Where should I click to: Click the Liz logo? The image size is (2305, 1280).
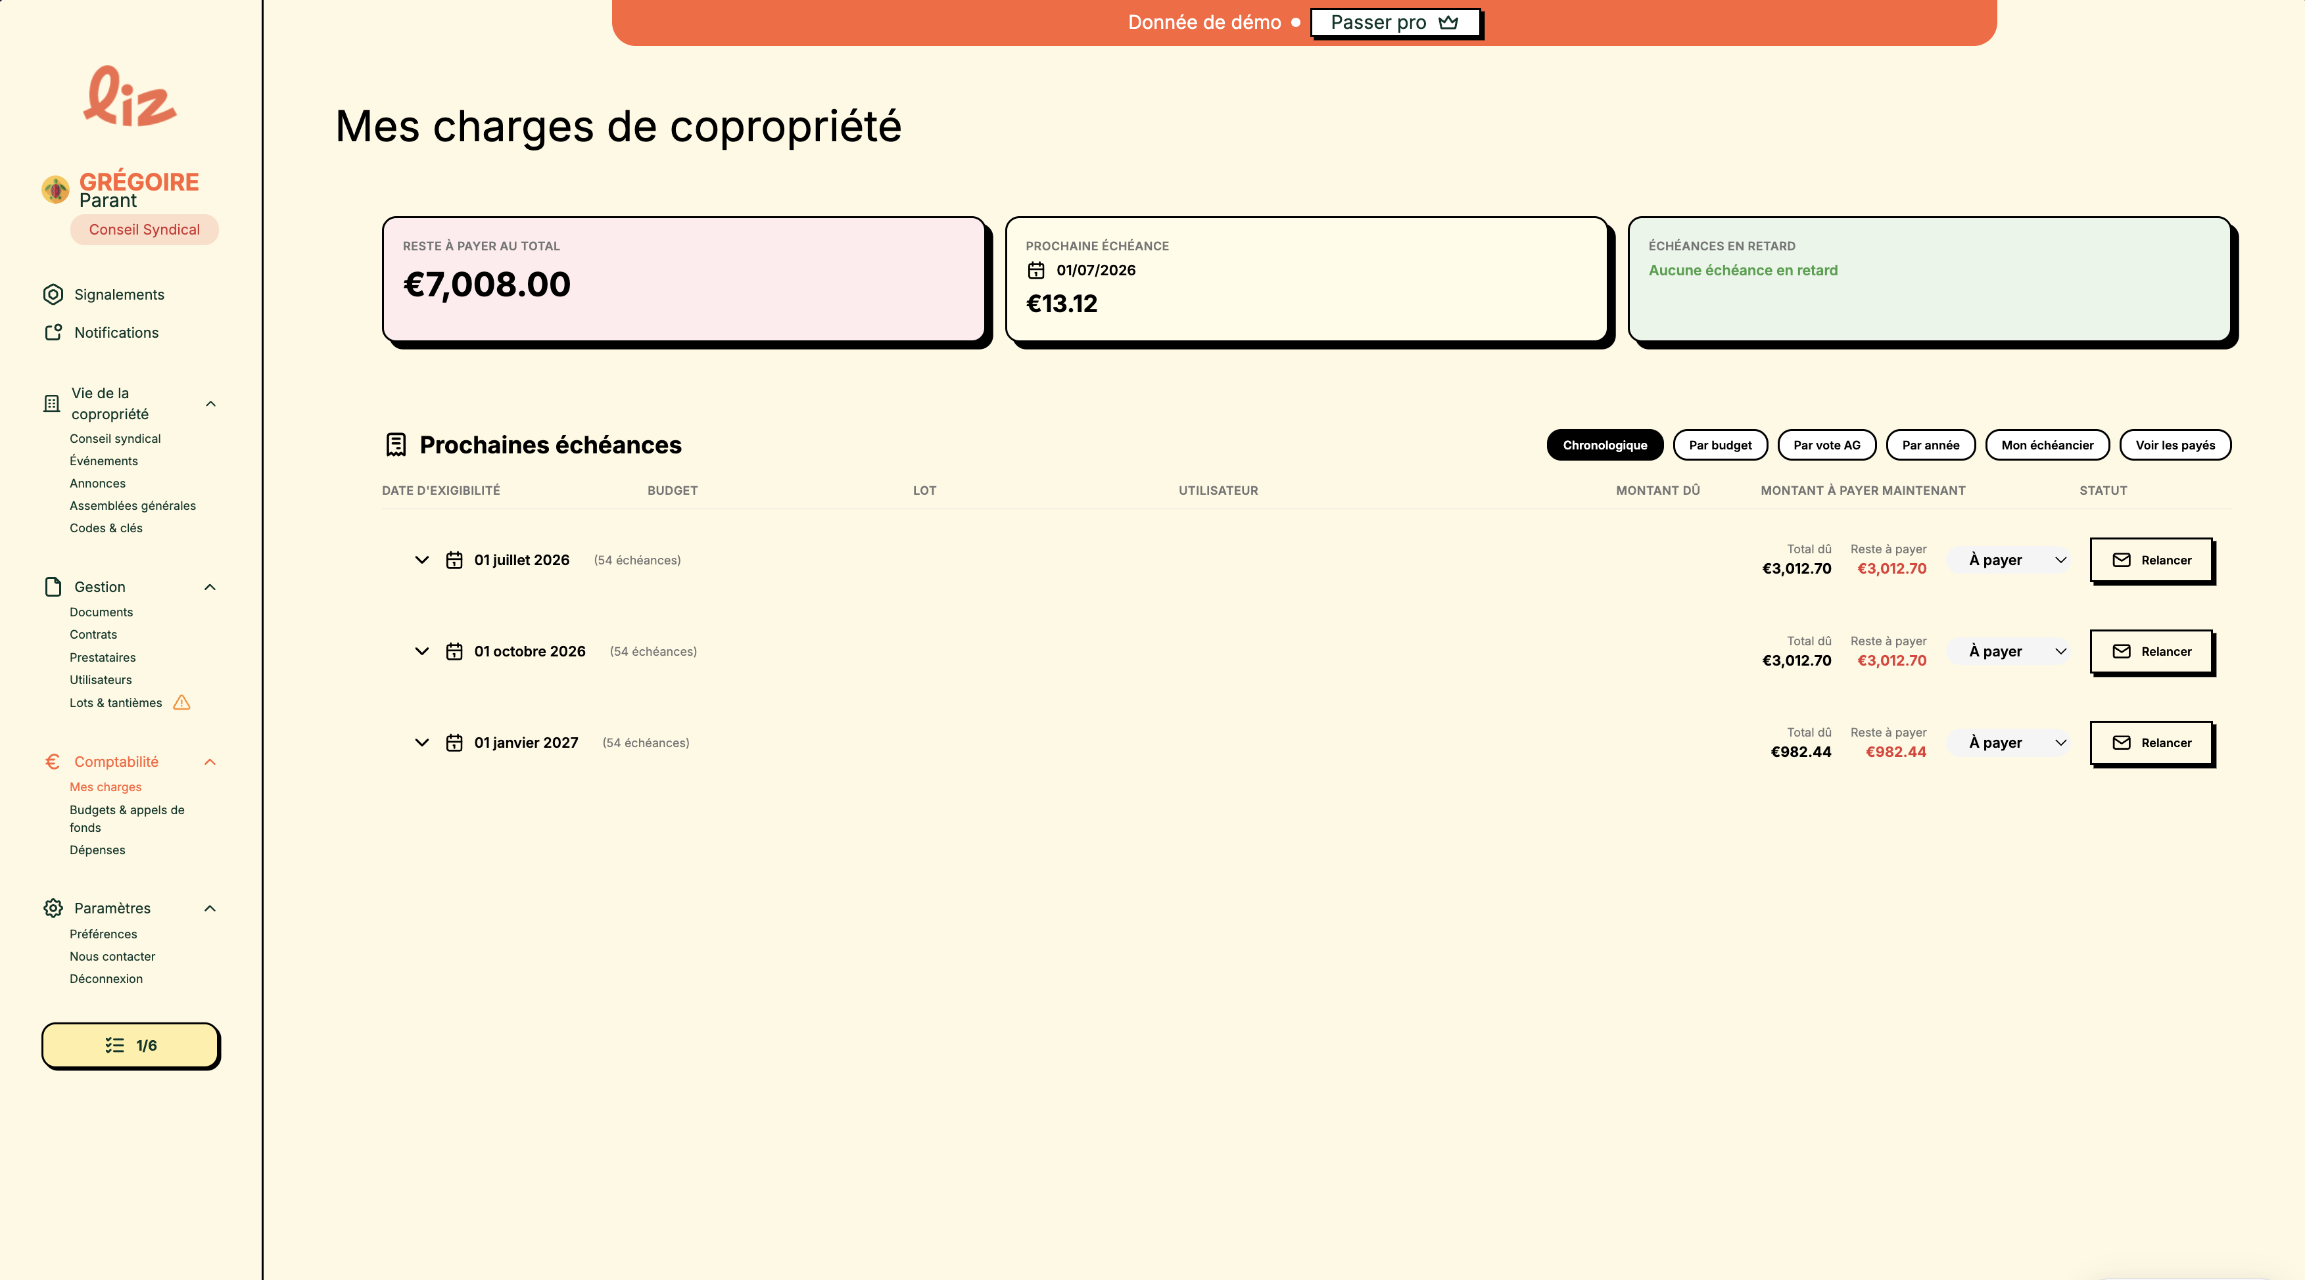130,96
